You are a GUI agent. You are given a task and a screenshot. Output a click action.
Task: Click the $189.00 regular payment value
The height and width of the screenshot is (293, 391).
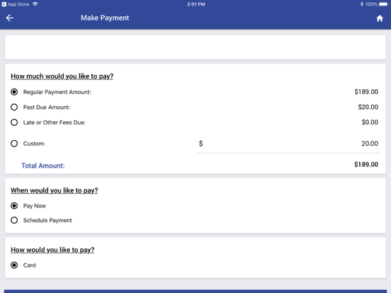coord(366,92)
